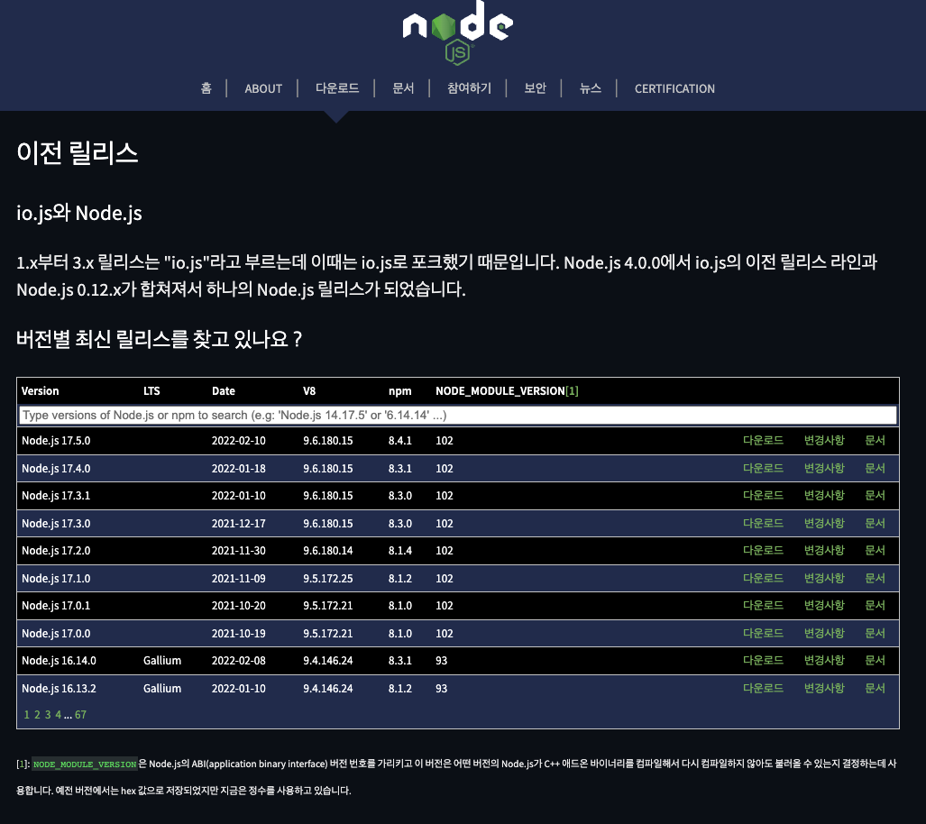Click the NODE_MODULE_VERSION code label in footnote

point(85,764)
